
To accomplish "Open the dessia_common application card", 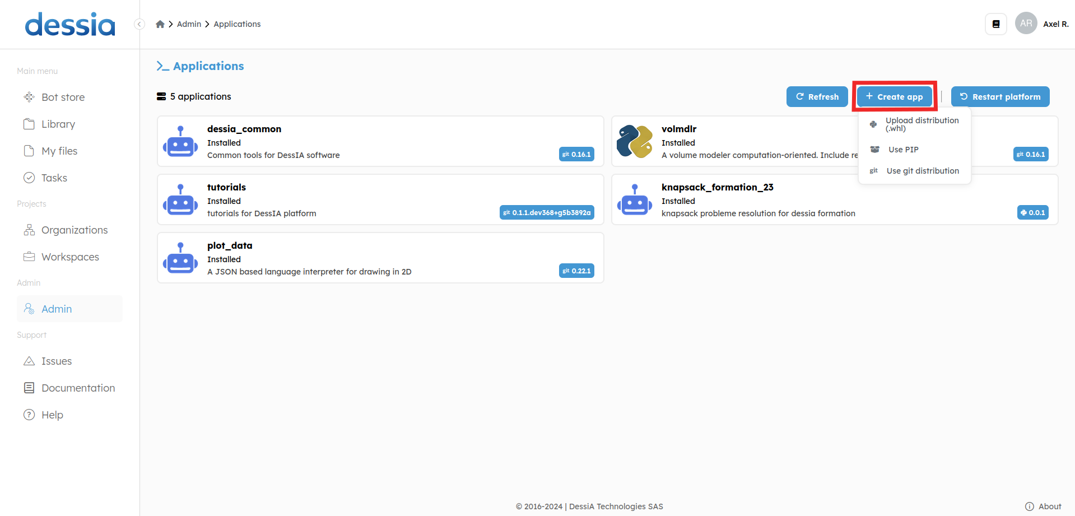I will (x=380, y=141).
